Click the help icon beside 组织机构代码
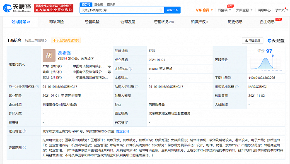Screen dimensions: 290x164 point(237,87)
